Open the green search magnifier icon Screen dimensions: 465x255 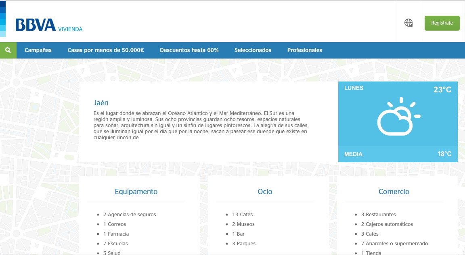click(8, 50)
